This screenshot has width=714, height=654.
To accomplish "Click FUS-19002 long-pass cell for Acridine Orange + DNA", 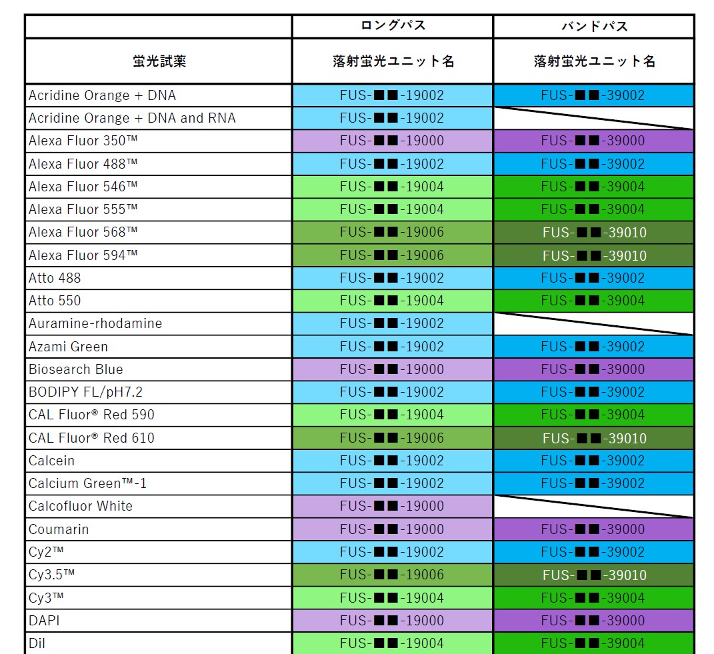I will click(x=393, y=95).
